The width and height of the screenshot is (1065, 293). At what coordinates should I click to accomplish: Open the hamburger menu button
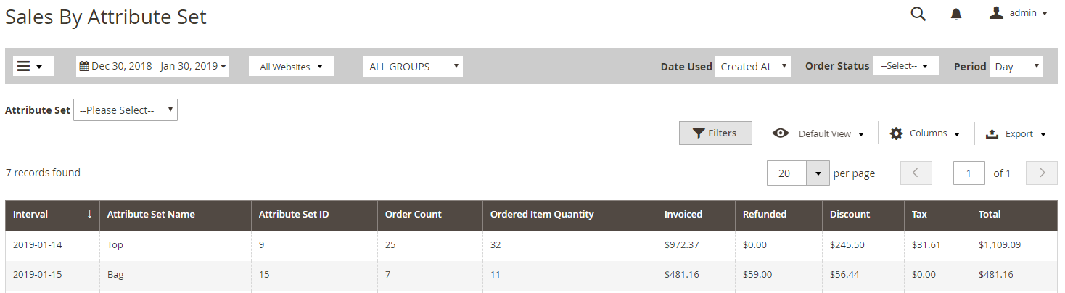[x=30, y=66]
